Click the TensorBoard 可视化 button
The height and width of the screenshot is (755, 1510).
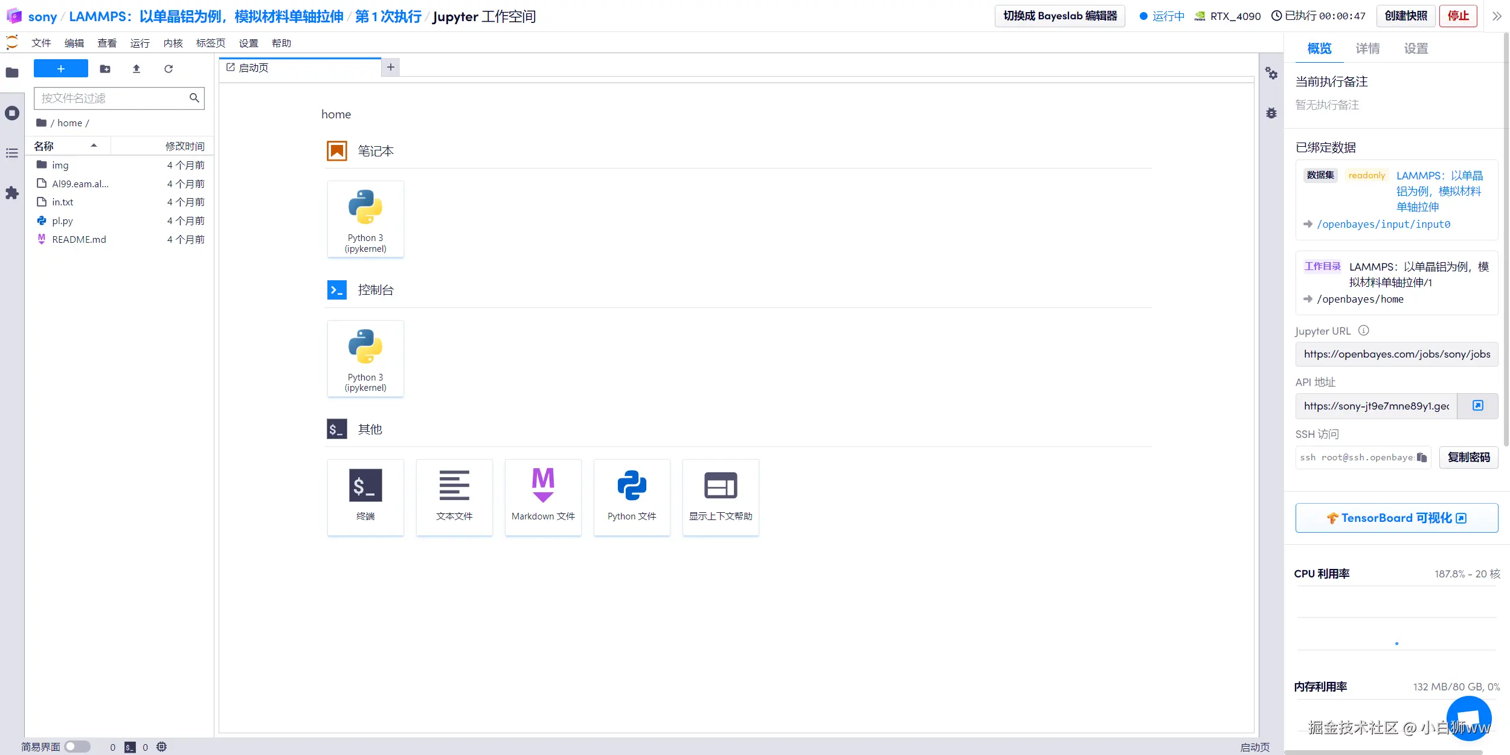(1396, 518)
